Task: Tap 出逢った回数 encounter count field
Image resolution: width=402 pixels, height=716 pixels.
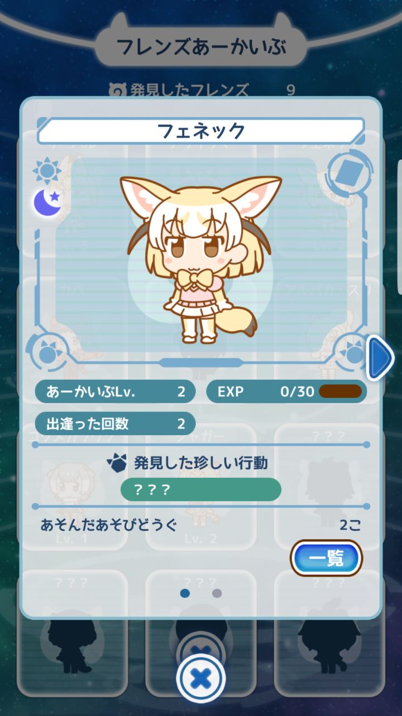Action: pyautogui.click(x=115, y=423)
